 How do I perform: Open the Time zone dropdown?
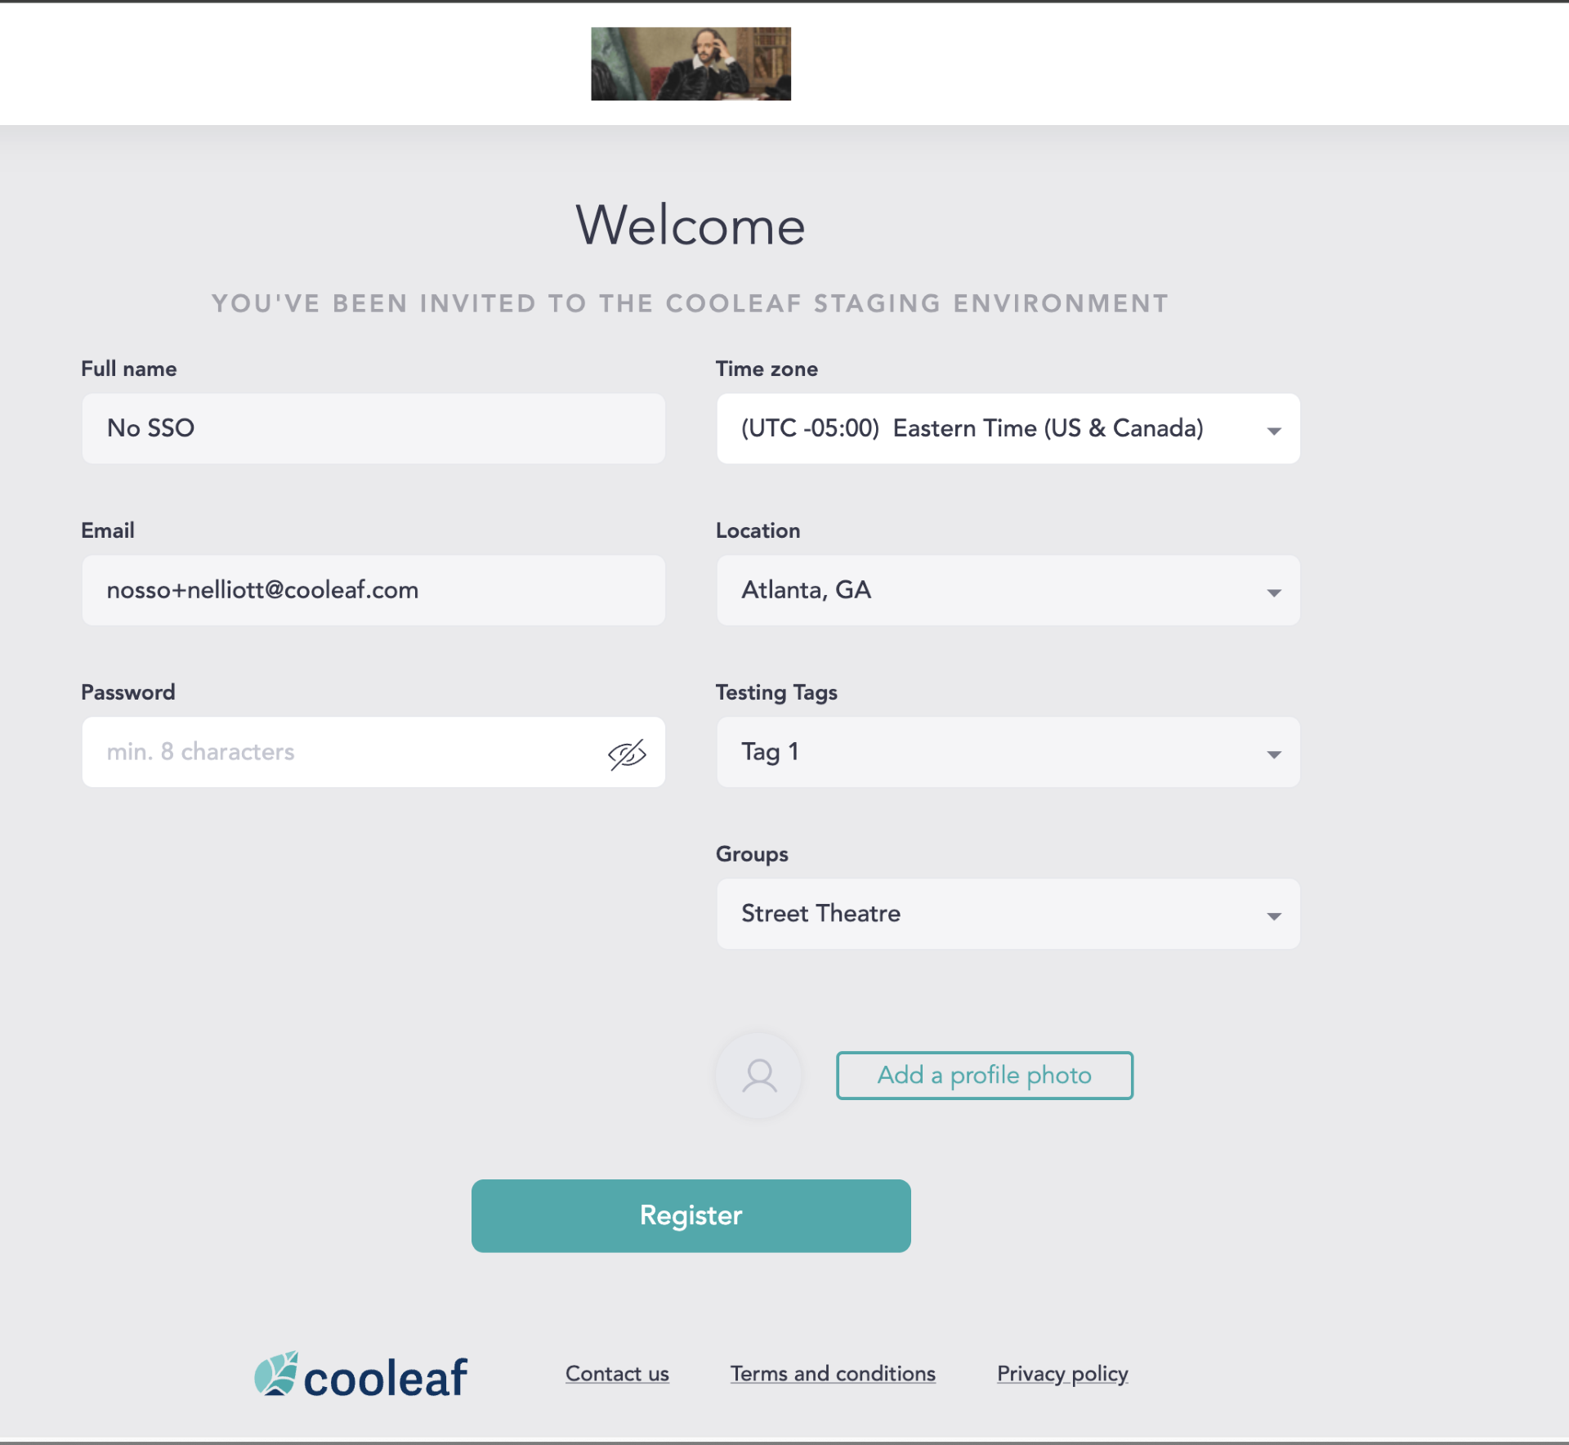1275,428
